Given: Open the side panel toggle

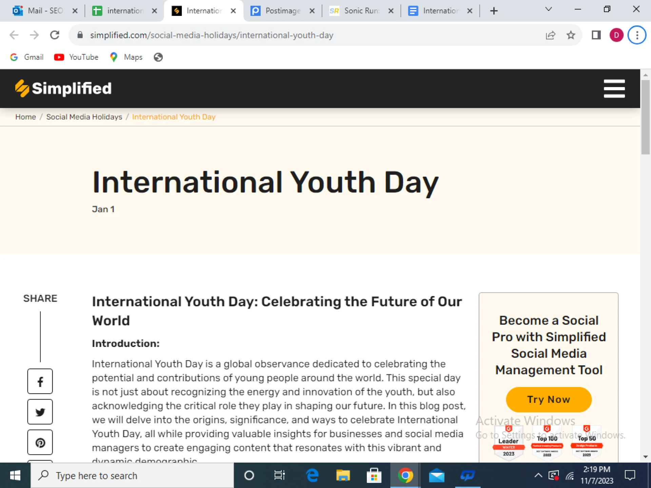Looking at the screenshot, I should (596, 35).
